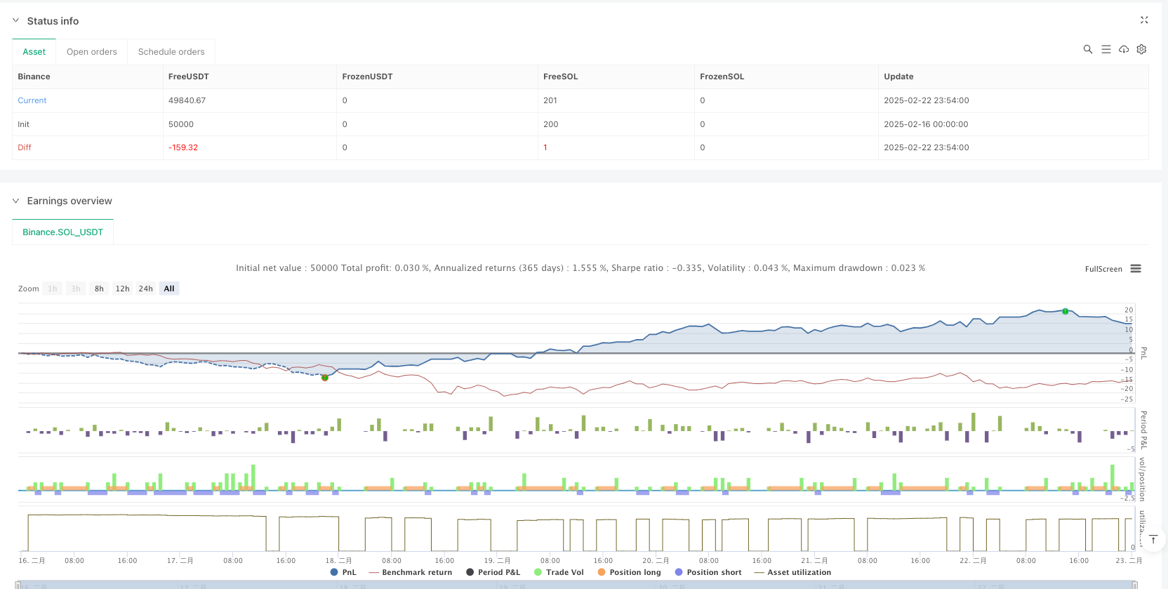Set chart zoom to 12h
The image size is (1168, 589).
coord(122,289)
